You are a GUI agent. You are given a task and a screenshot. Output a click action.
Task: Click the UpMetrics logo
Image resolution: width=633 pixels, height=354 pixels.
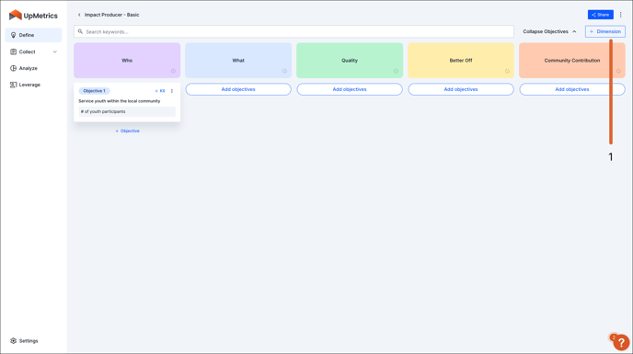tap(33, 16)
